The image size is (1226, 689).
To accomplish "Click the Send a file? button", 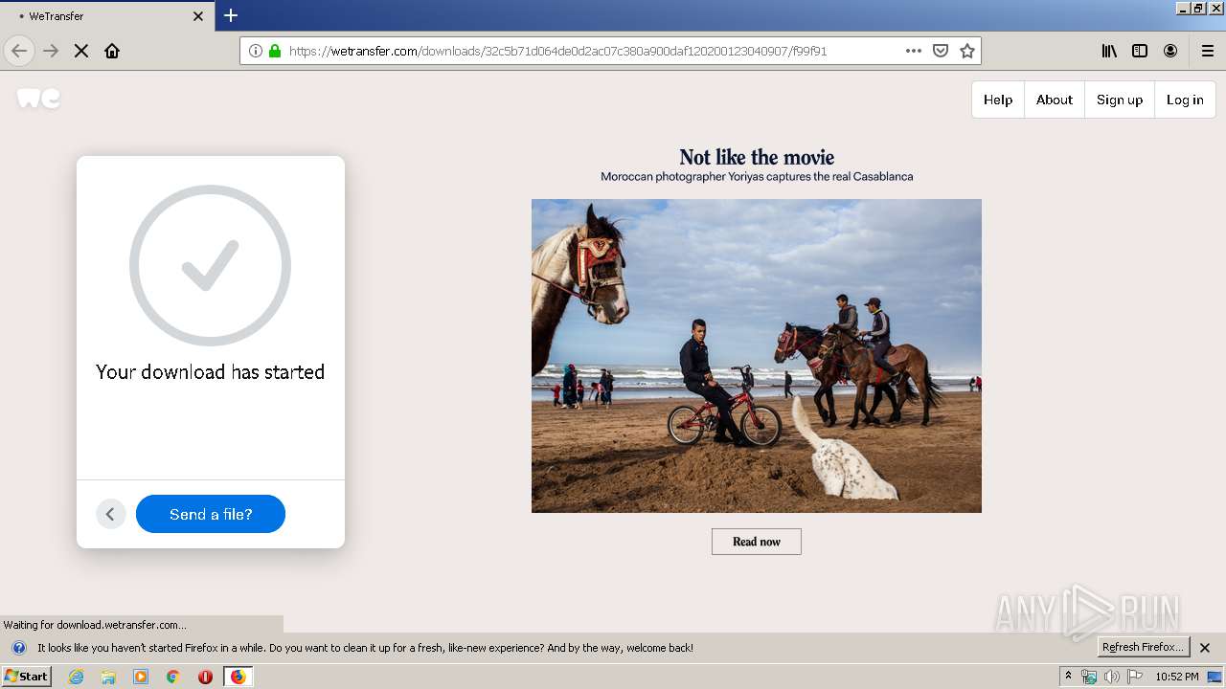I will 211,514.
